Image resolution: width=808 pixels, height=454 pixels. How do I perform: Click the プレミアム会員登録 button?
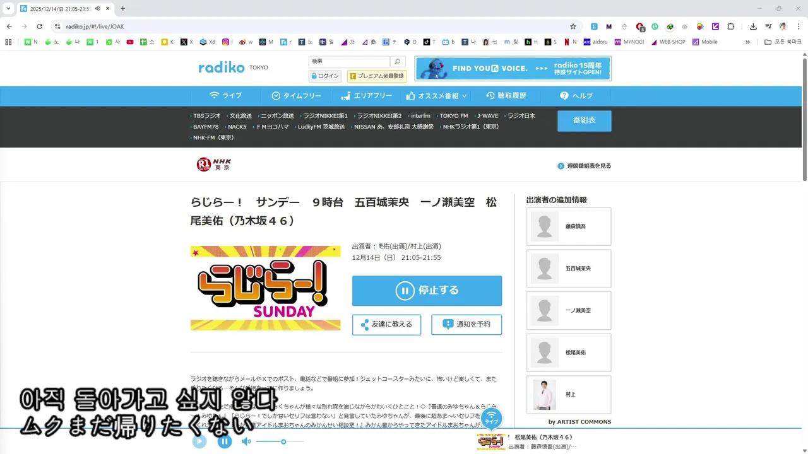(377, 76)
